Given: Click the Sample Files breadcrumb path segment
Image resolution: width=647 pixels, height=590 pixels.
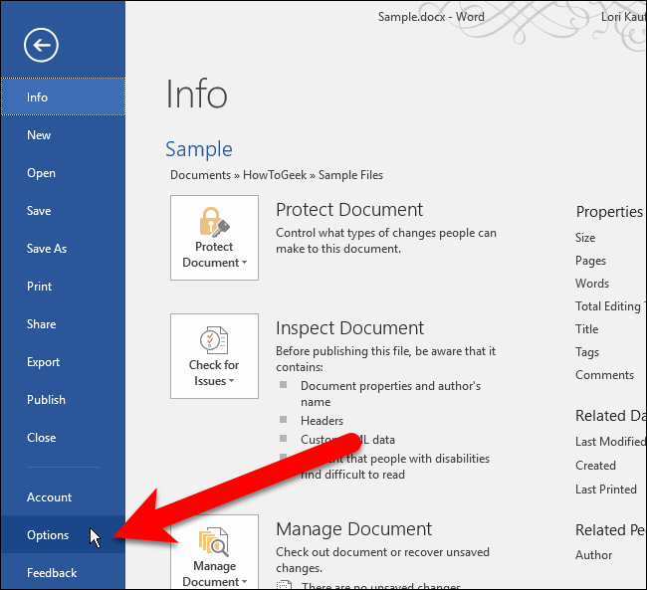Looking at the screenshot, I should [x=350, y=175].
